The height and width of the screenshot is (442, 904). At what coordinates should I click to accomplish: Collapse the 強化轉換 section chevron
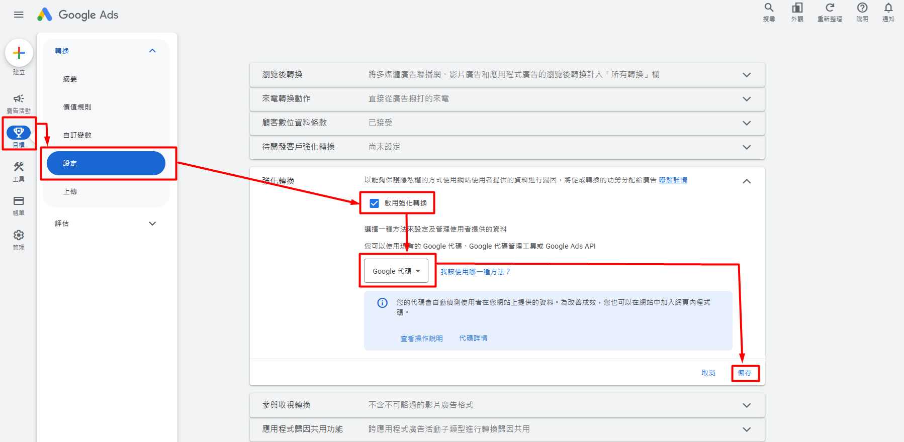pos(747,181)
